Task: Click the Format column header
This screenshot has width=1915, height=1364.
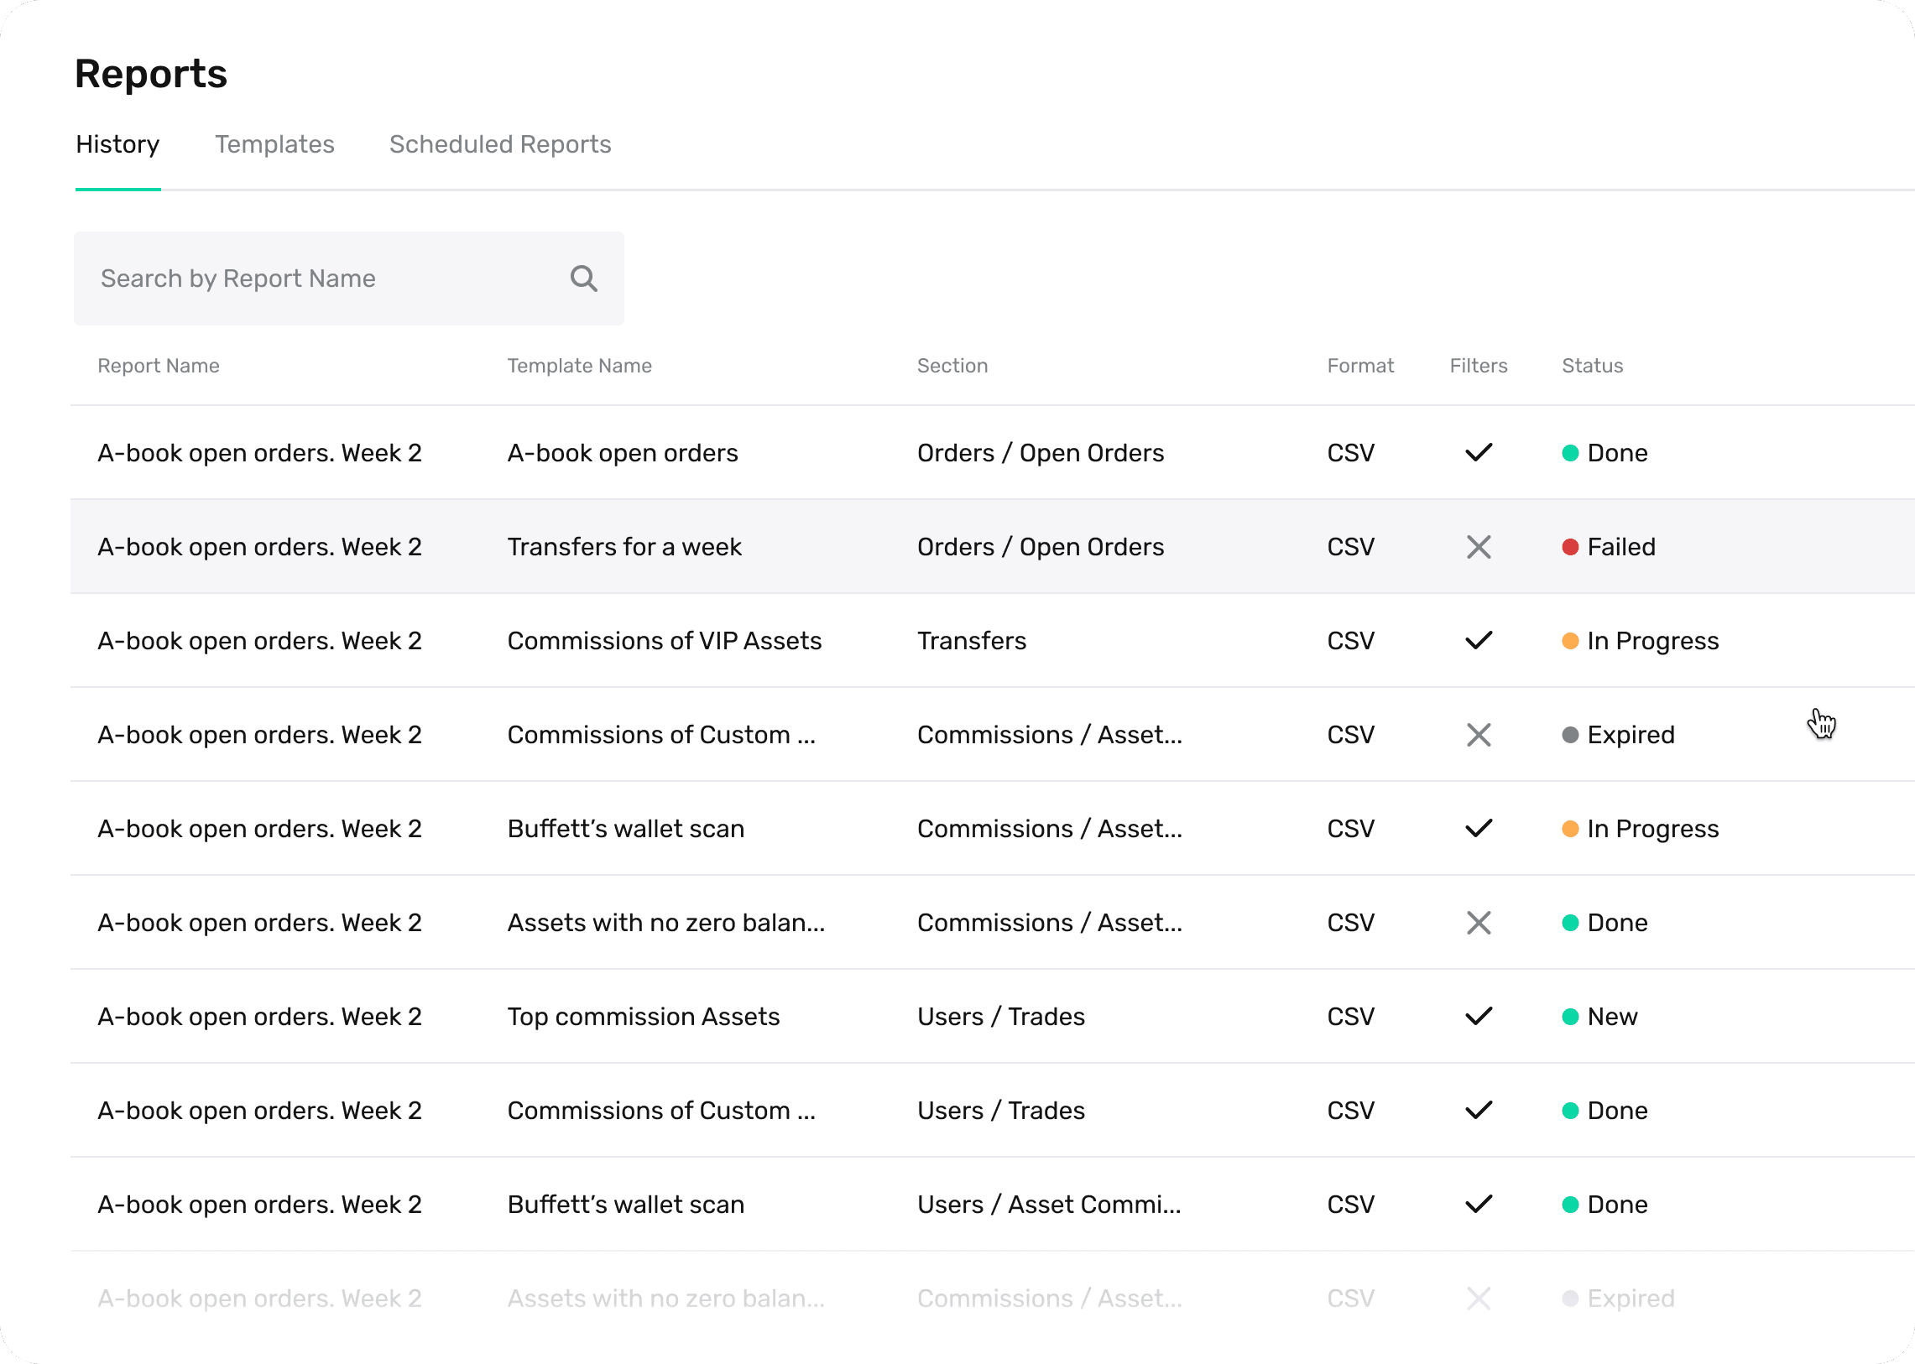Action: click(1359, 366)
